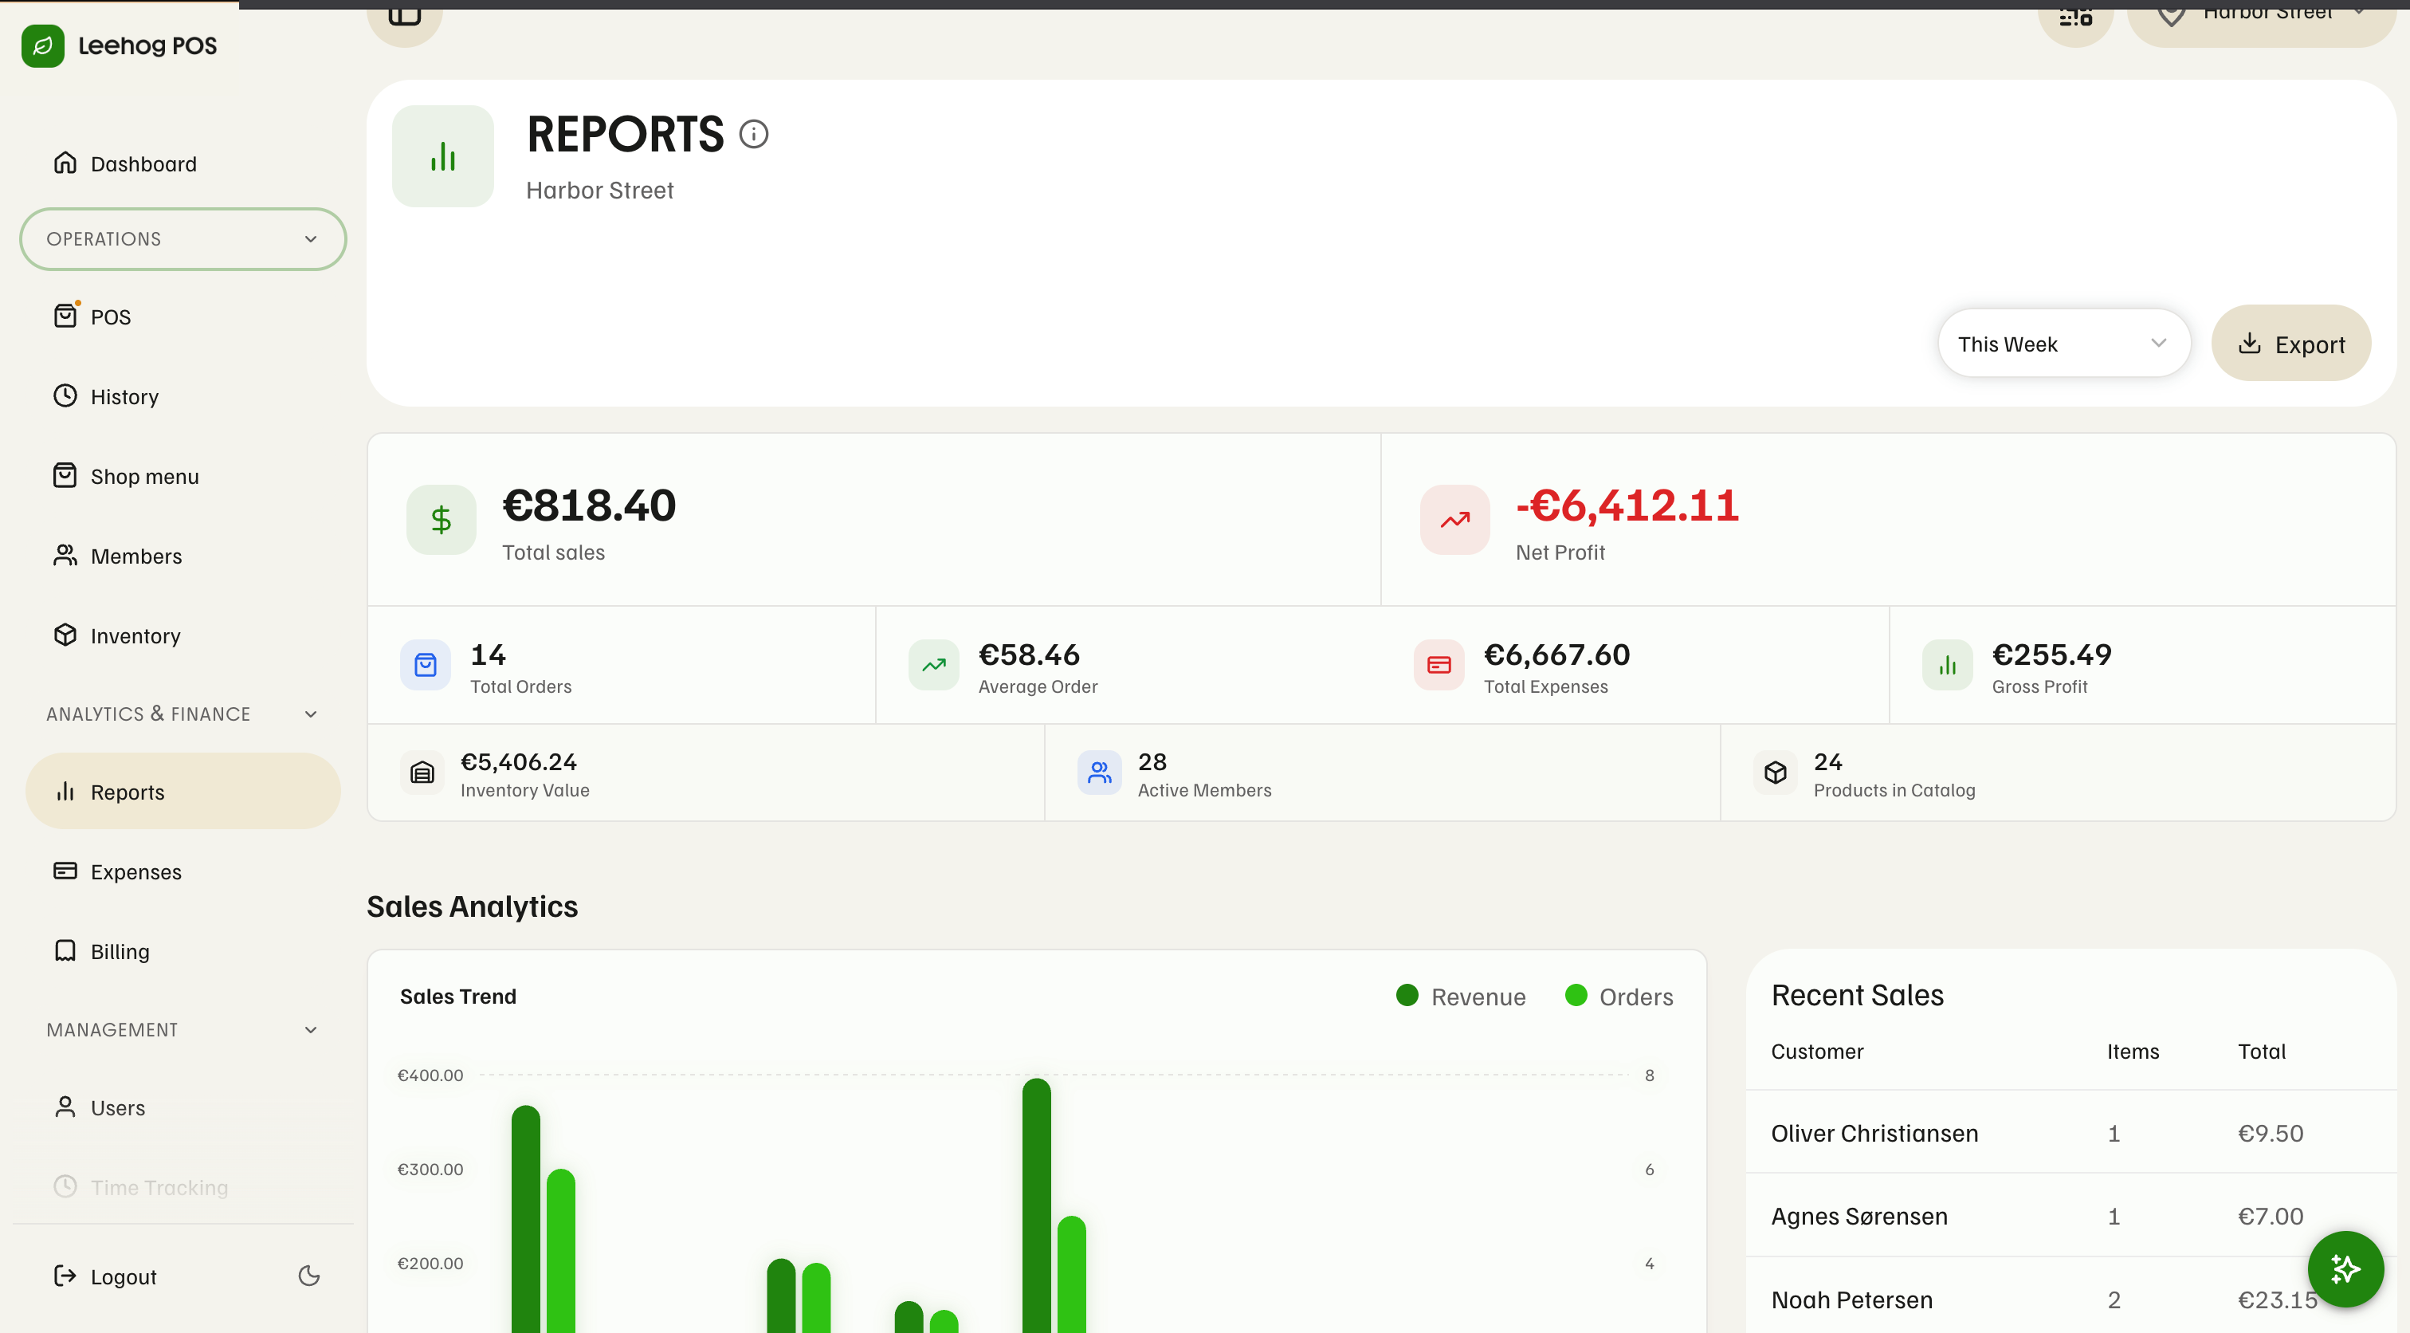Viewport: 2410px width, 1333px height.
Task: Click the green Reports bar chart icon
Action: pos(442,156)
